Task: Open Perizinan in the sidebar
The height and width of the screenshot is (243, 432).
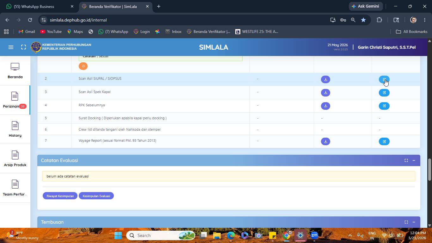Action: coord(15,100)
